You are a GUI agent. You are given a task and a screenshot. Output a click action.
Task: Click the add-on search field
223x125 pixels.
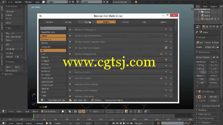pyautogui.click(x=53, y=28)
